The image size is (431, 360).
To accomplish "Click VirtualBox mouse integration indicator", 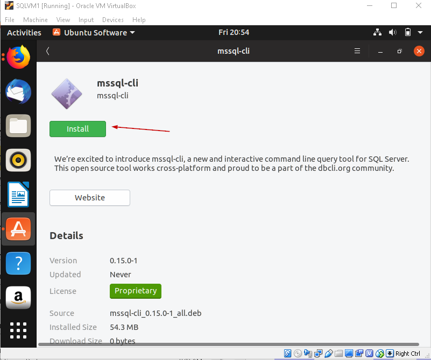I will (x=379, y=354).
